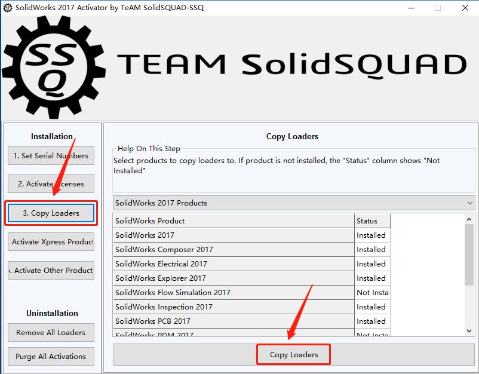The width and height of the screenshot is (479, 374).
Task: Click 'Activate Other Products'
Action: (x=51, y=270)
